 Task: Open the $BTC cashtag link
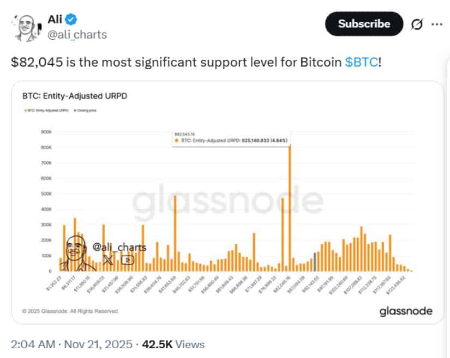pos(362,62)
